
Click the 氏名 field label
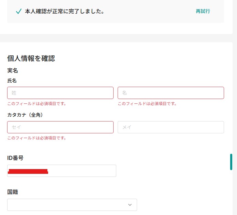coord(12,81)
